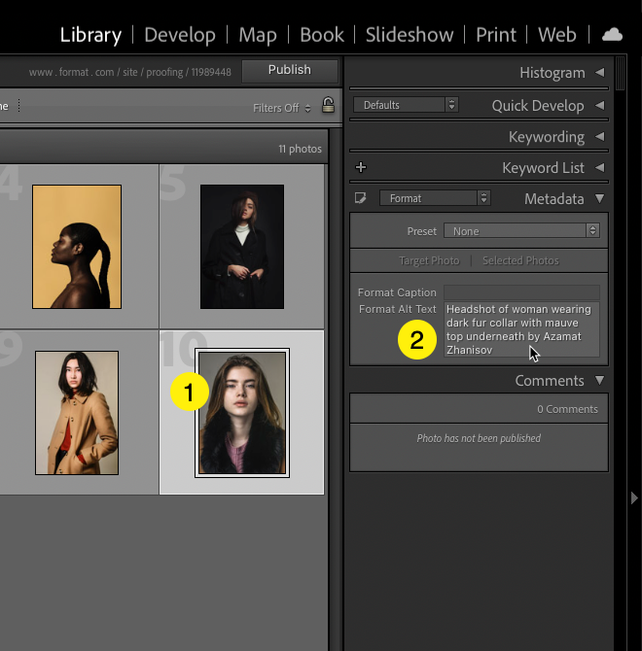Collapse the Comments panel
The height and width of the screenshot is (651, 642).
tap(599, 381)
